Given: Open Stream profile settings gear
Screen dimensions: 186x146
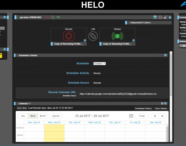Looking at the screenshot, I should [x=134, y=41].
